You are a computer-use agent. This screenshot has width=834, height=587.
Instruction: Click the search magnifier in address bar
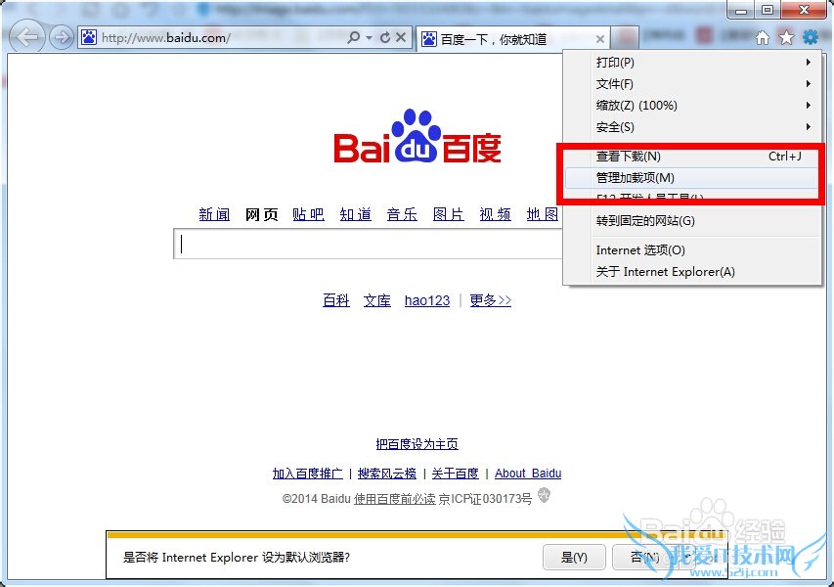[x=353, y=37]
